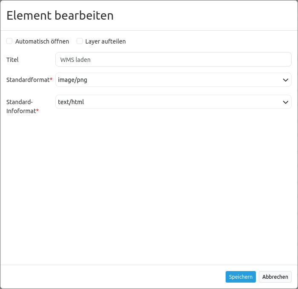Screen dimensions: 298x289
Task: Click the selected 'image/png' value
Action: 72,80
